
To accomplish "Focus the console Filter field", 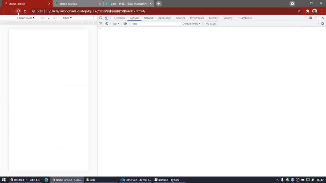I will 155,24.
